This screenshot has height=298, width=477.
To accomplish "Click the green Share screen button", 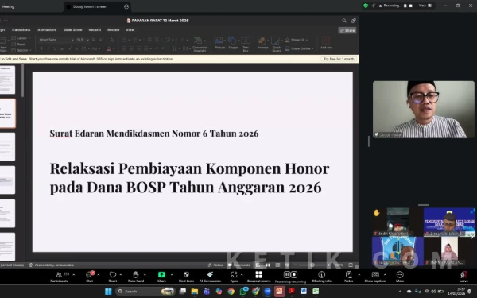I will click(x=161, y=277).
